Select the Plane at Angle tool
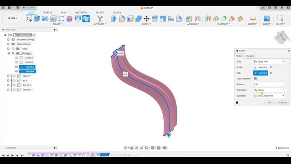Viewport: 291px width, 164px height. click(216, 19)
